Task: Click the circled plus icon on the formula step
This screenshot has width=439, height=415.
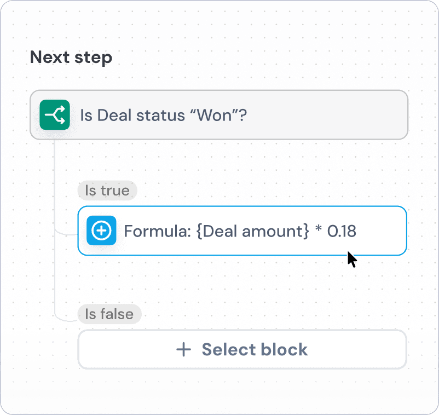Action: click(101, 231)
